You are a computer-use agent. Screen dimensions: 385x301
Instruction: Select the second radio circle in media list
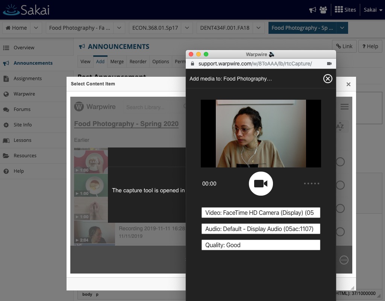point(340,185)
